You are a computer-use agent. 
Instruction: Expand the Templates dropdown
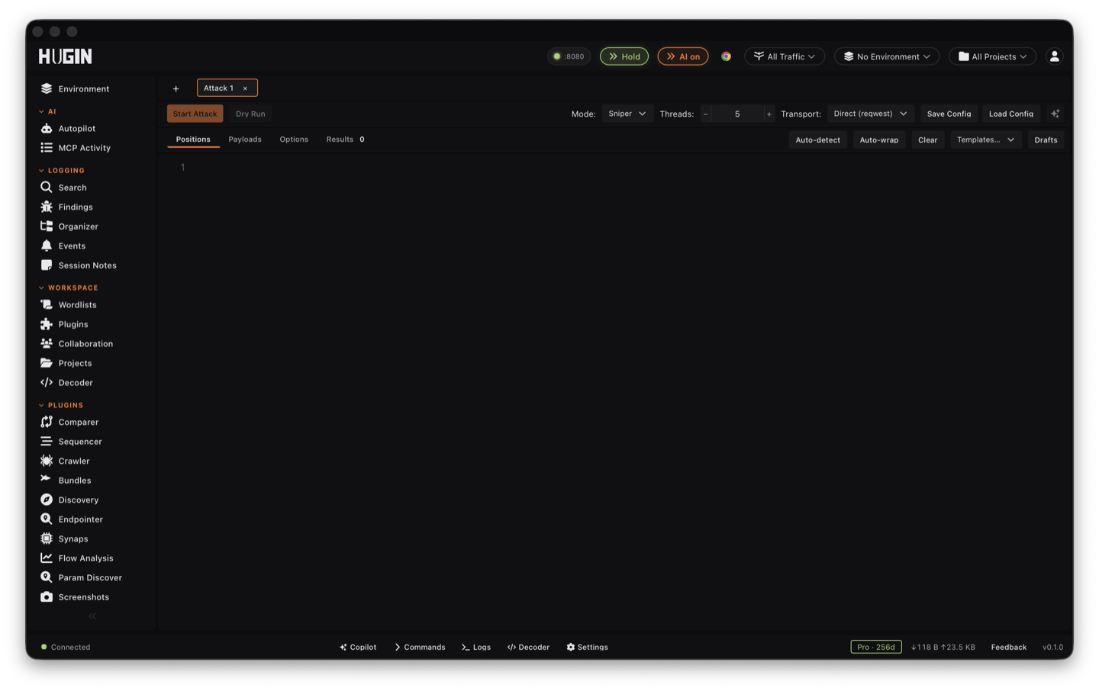[x=986, y=140]
